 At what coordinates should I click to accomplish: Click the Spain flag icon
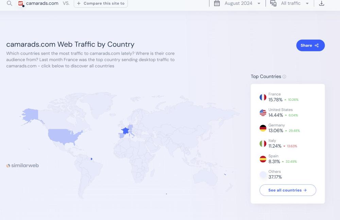(x=263, y=159)
